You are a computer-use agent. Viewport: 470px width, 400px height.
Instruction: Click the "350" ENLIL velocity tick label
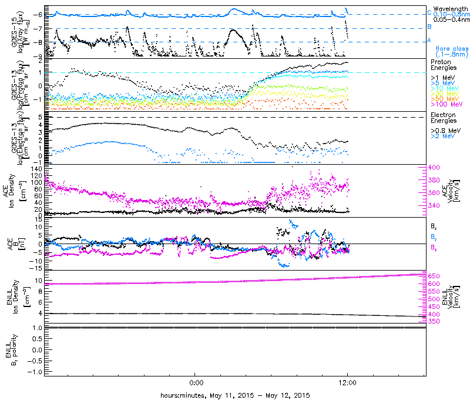coord(434,321)
